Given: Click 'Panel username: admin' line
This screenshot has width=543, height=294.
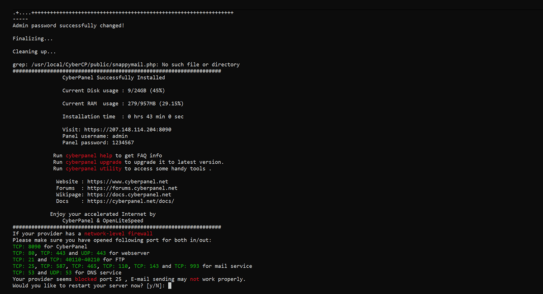Looking at the screenshot, I should point(95,136).
